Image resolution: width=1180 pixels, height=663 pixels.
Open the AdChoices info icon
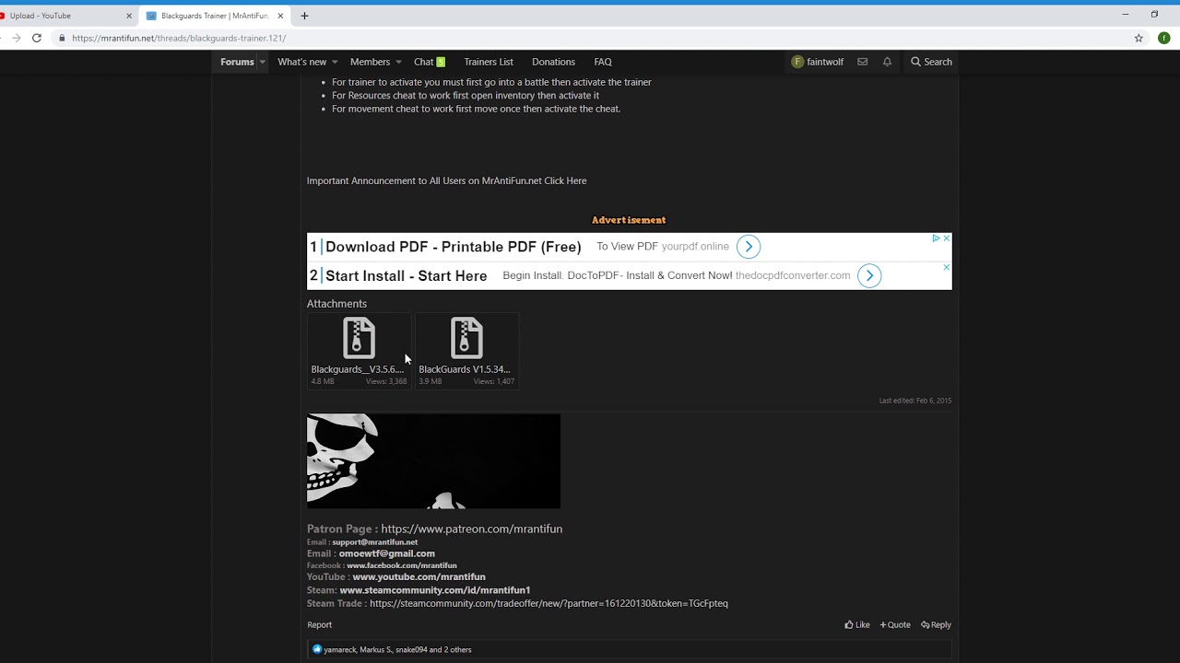[936, 238]
